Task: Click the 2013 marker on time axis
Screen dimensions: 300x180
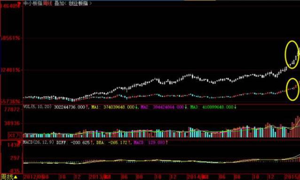Action: click(x=100, y=177)
